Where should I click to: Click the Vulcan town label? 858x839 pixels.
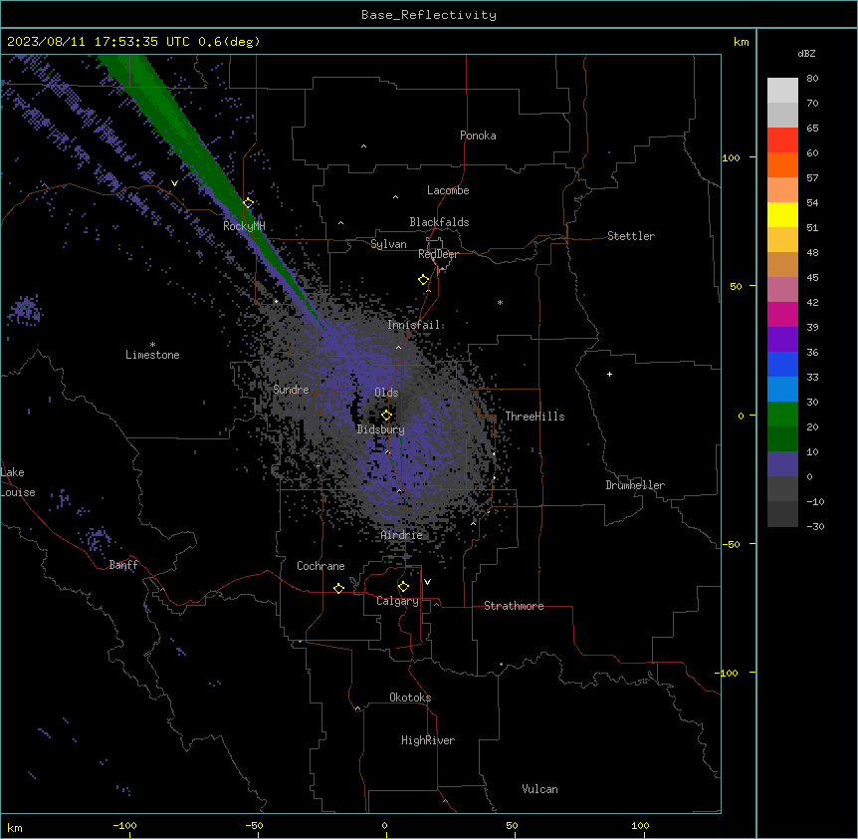point(540,789)
